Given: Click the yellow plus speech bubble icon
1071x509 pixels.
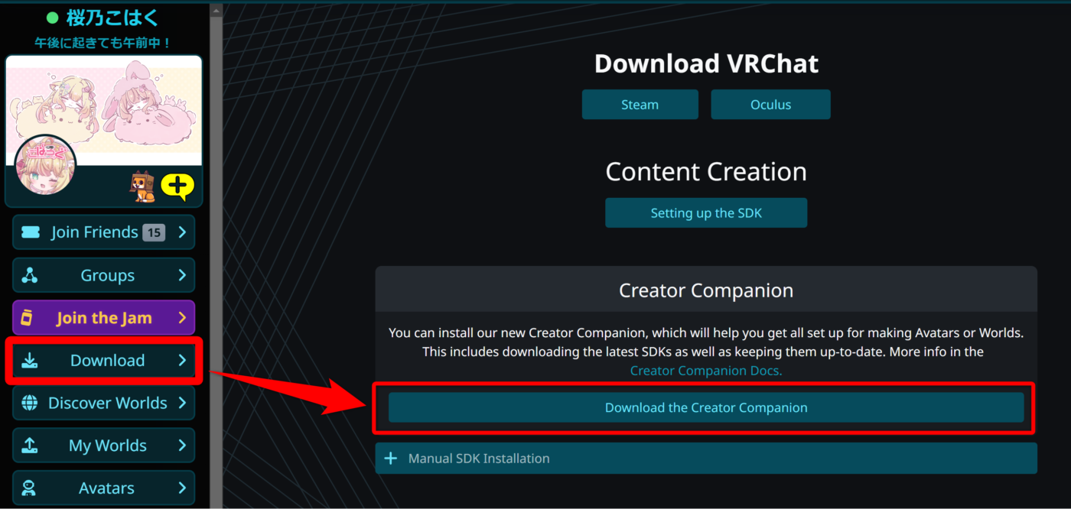Looking at the screenshot, I should pyautogui.click(x=177, y=186).
